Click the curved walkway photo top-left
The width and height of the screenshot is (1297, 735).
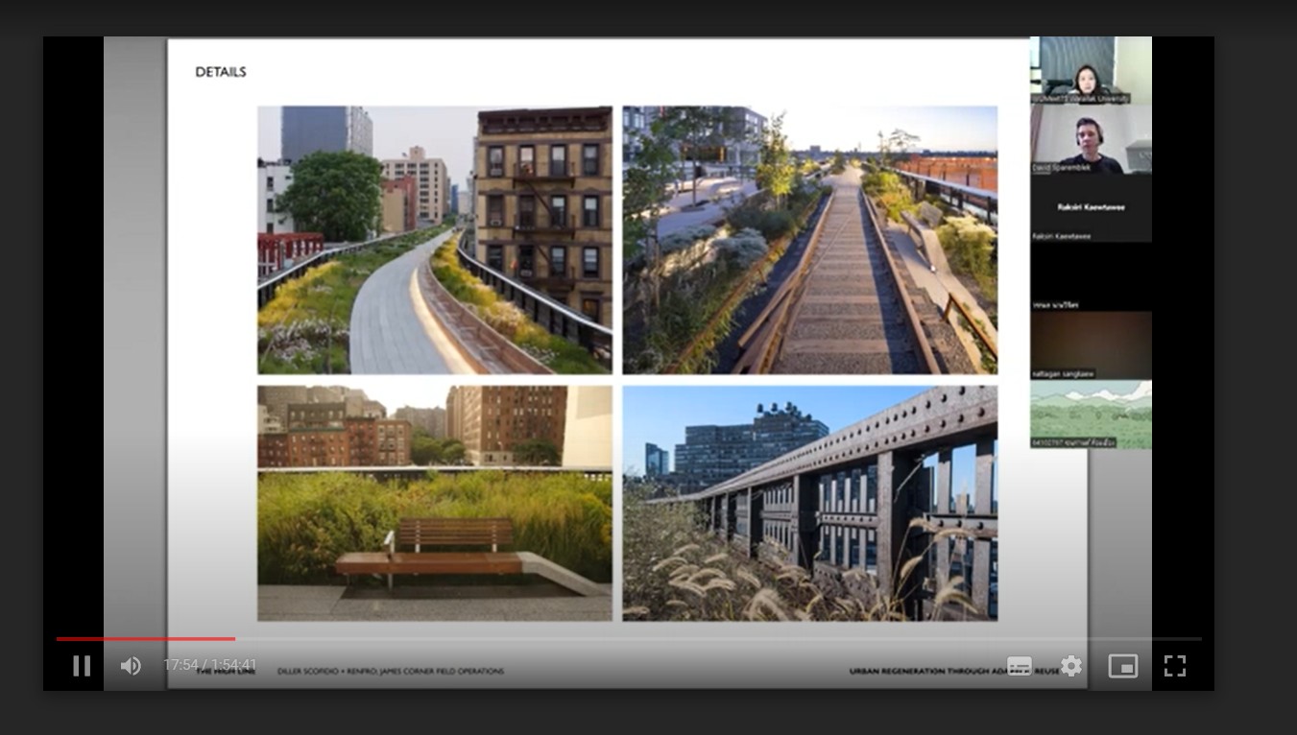(434, 240)
